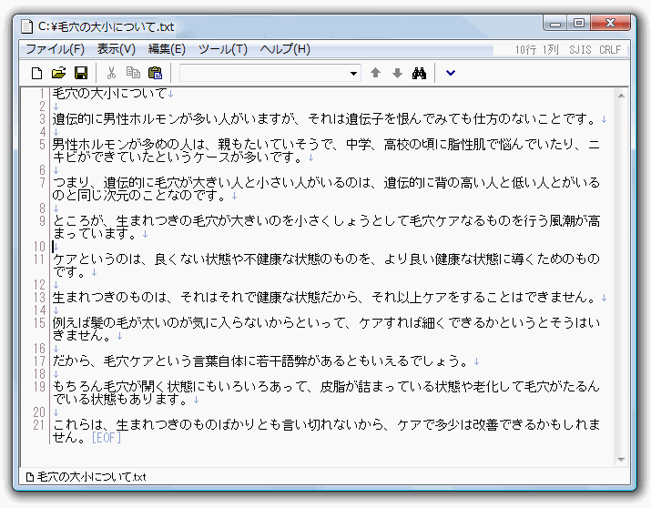Image resolution: width=651 pixels, height=508 pixels.
Task: Click the [EOF] marker
Action: [107, 437]
